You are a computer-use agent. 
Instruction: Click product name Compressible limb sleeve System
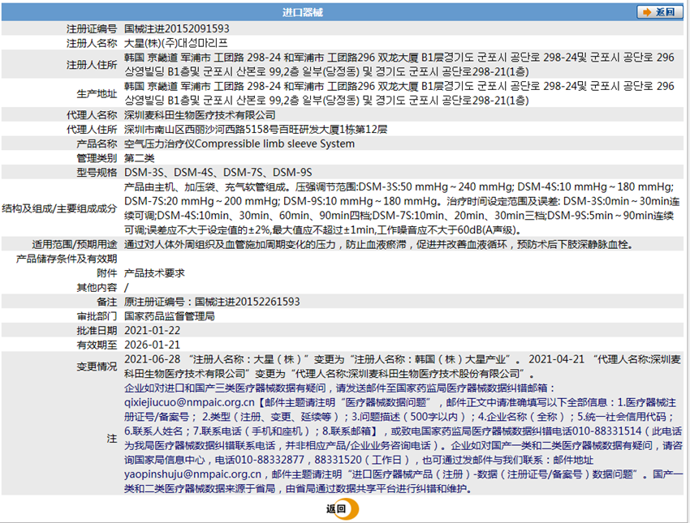[274, 144]
